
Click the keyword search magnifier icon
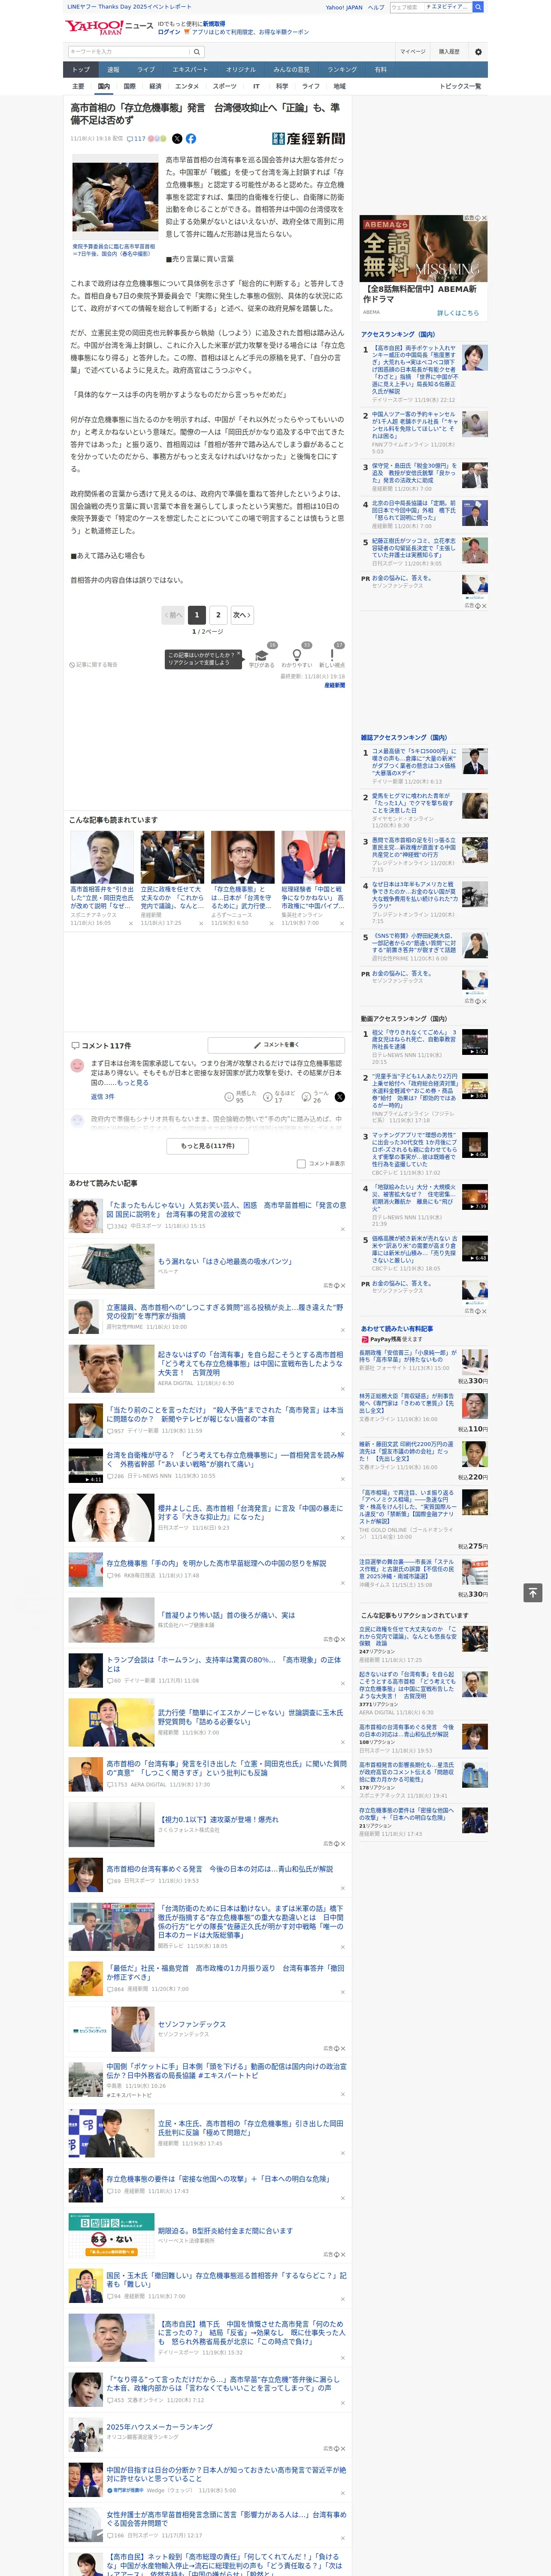pyautogui.click(x=197, y=51)
